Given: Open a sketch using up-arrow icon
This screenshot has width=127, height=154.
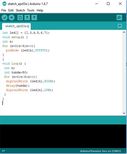Looking at the screenshot, I should (x=27, y=18).
